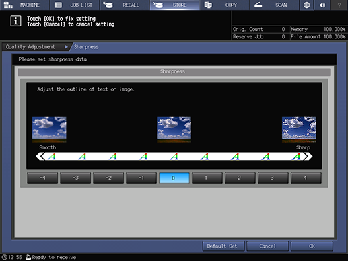Click the Reserve Job value

pyautogui.click(x=283, y=37)
